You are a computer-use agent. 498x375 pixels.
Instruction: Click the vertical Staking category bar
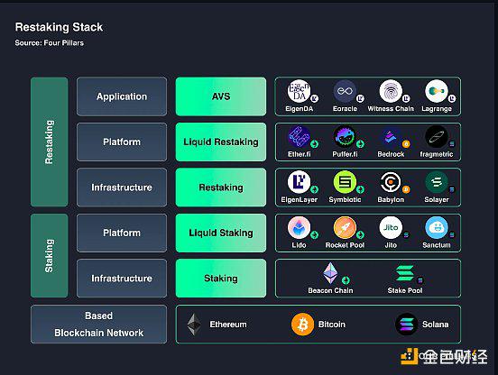point(50,256)
